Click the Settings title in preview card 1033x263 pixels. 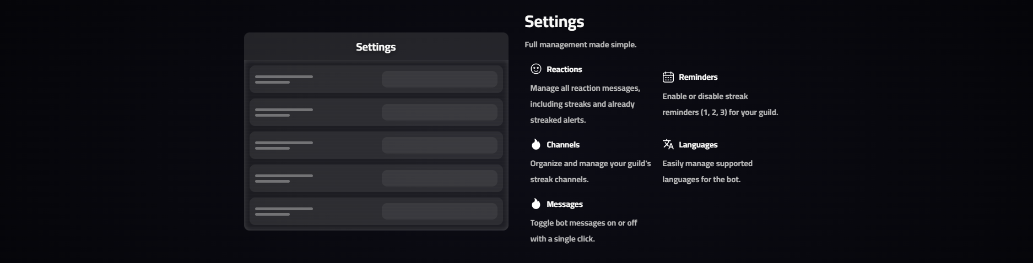pyautogui.click(x=376, y=47)
